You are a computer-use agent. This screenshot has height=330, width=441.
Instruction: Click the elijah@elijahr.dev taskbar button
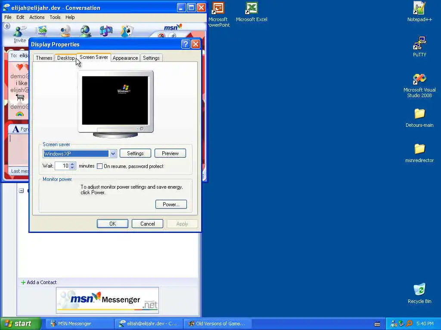[149, 324]
